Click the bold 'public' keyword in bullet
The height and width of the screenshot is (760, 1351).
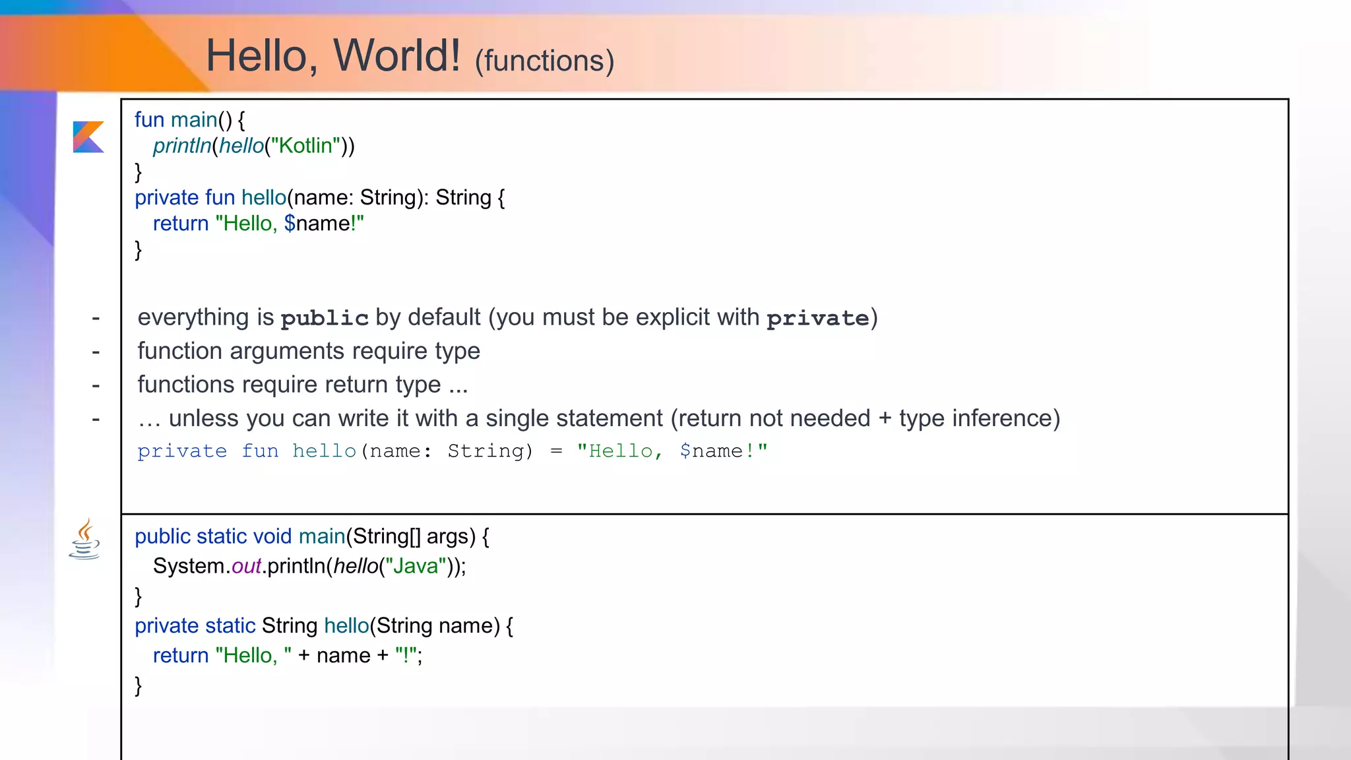[x=324, y=319]
